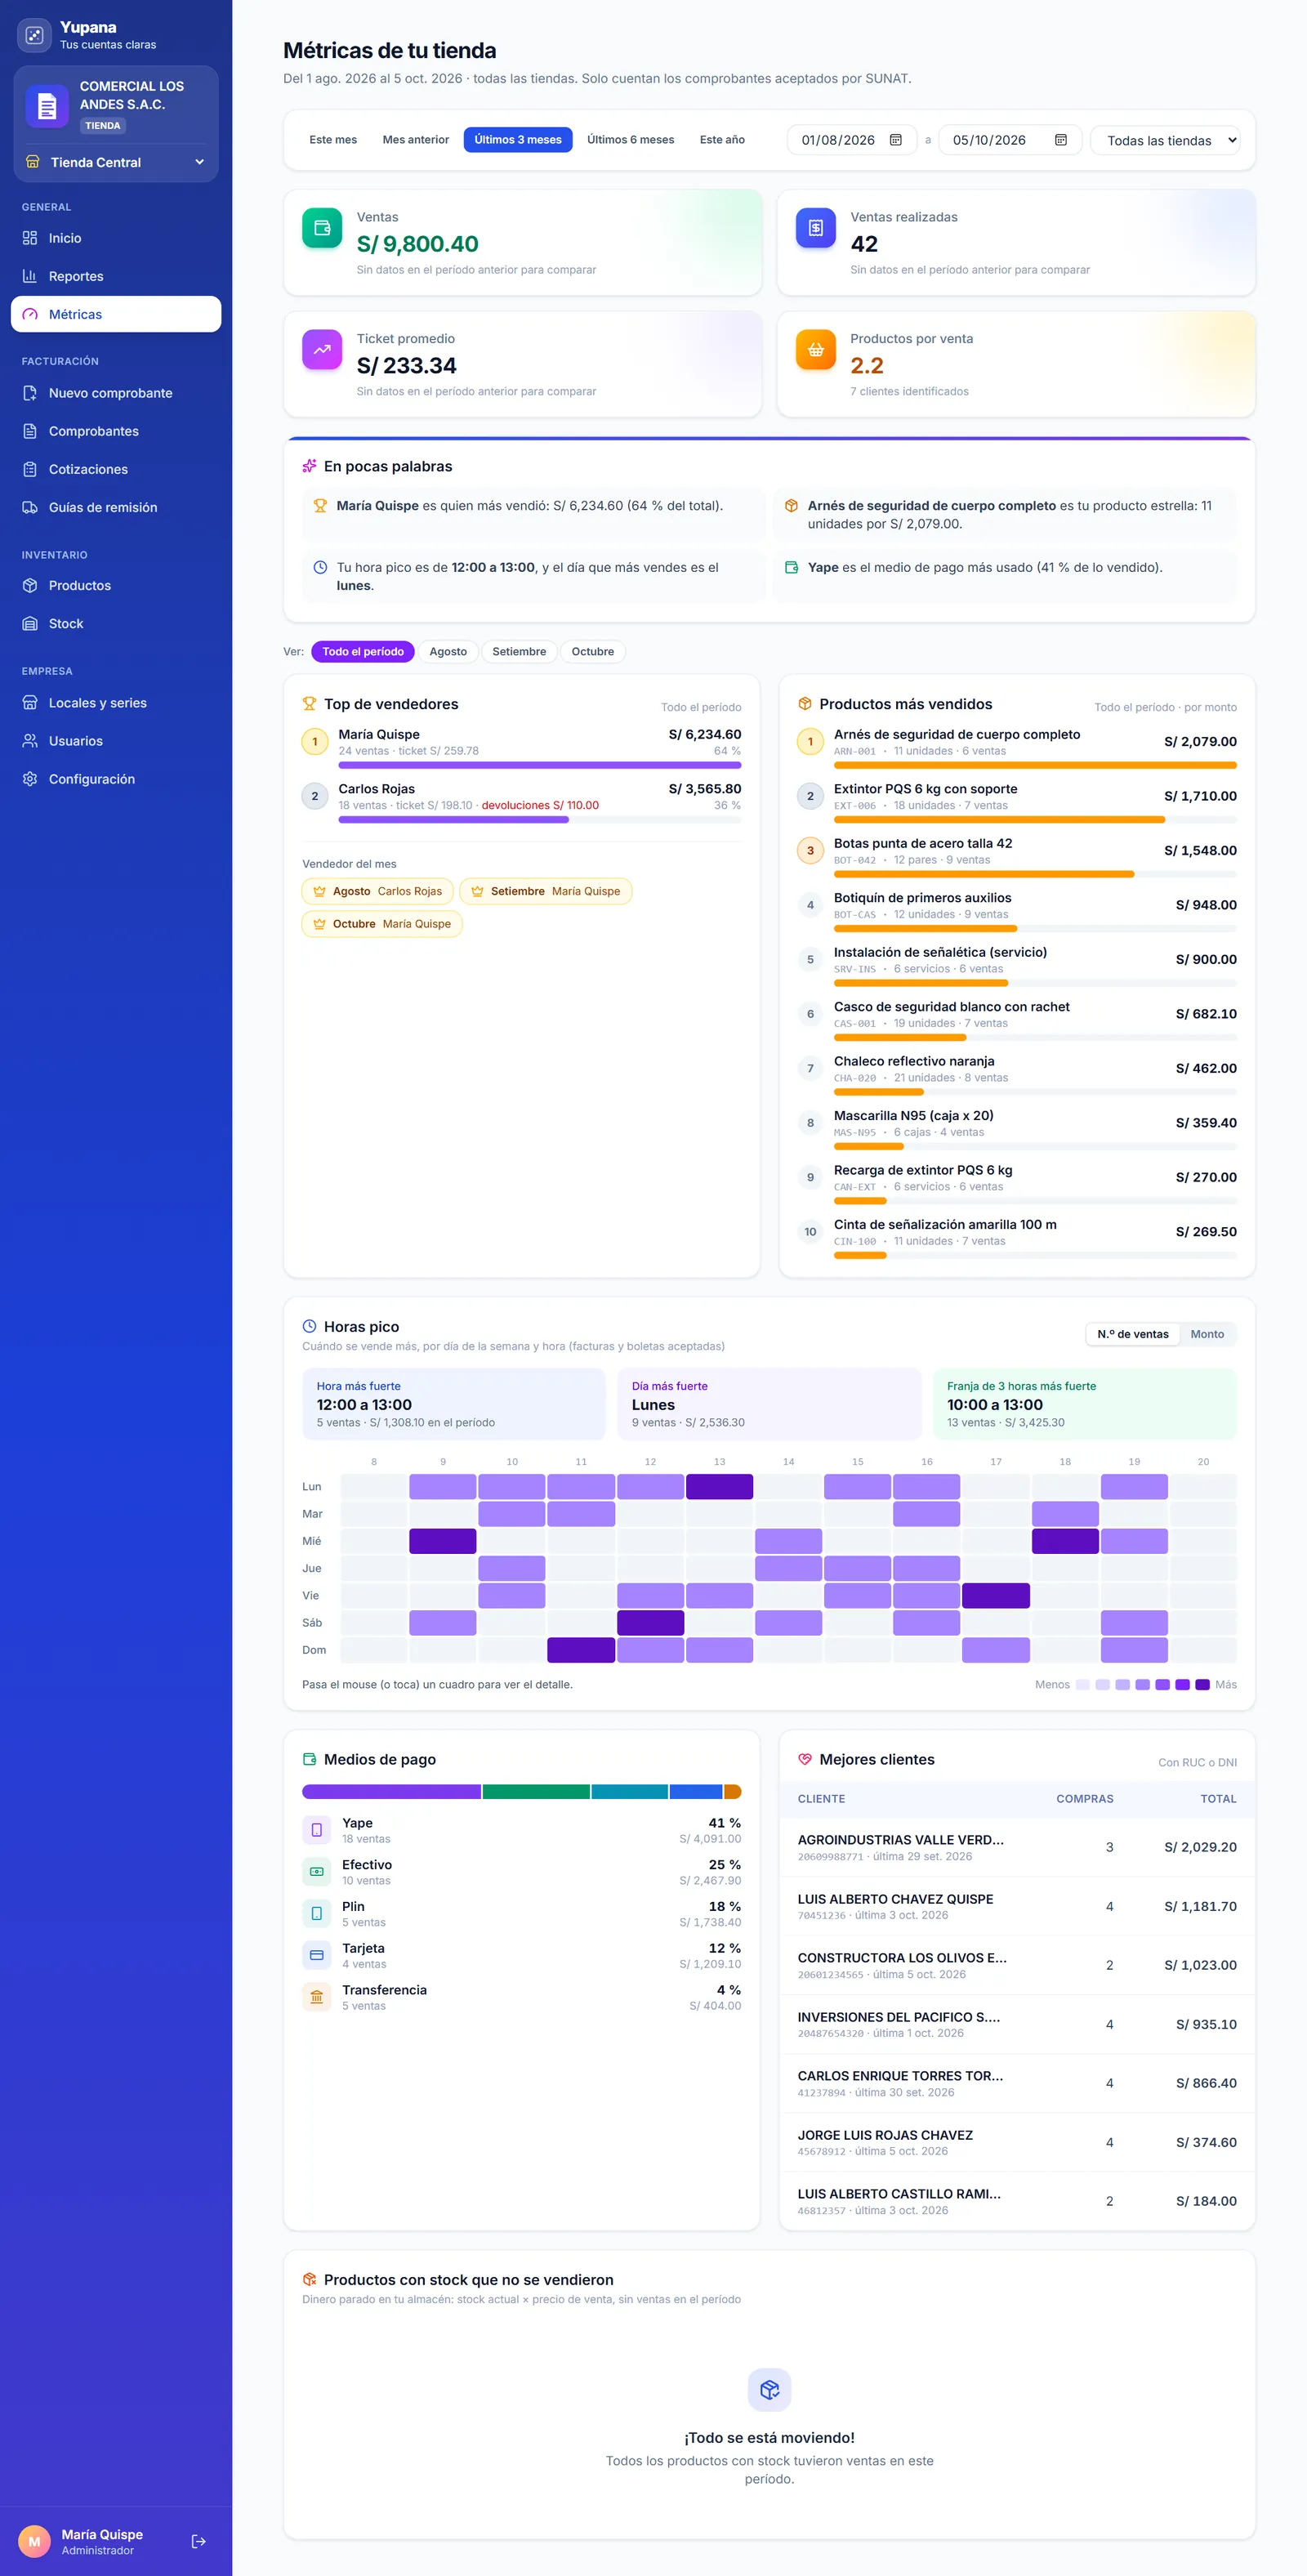
Task: Open calendar picker for 05/10/2026 date
Action: coord(1061,140)
